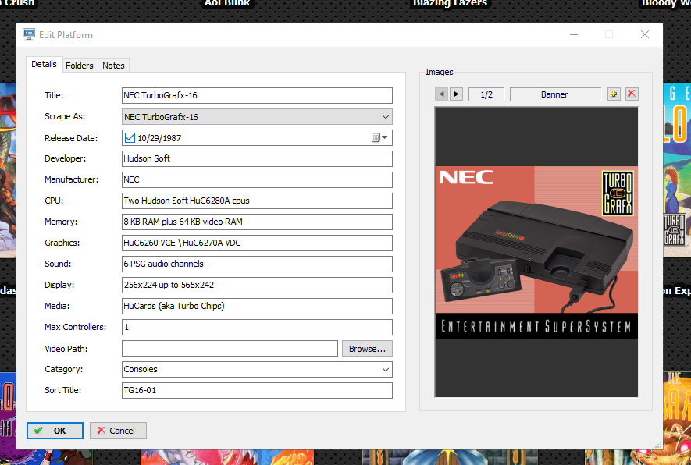Viewport: 691px width, 465px height.
Task: Add a new platform image
Action: pos(614,94)
